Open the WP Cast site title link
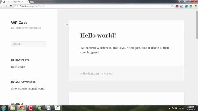The height and width of the screenshot is (111, 198). (19, 23)
